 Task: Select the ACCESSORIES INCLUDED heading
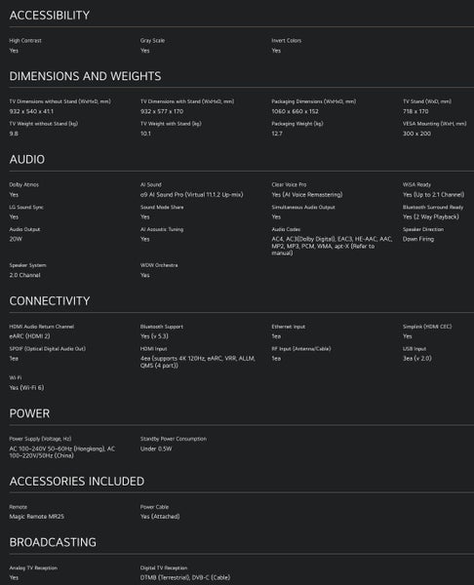point(76,482)
